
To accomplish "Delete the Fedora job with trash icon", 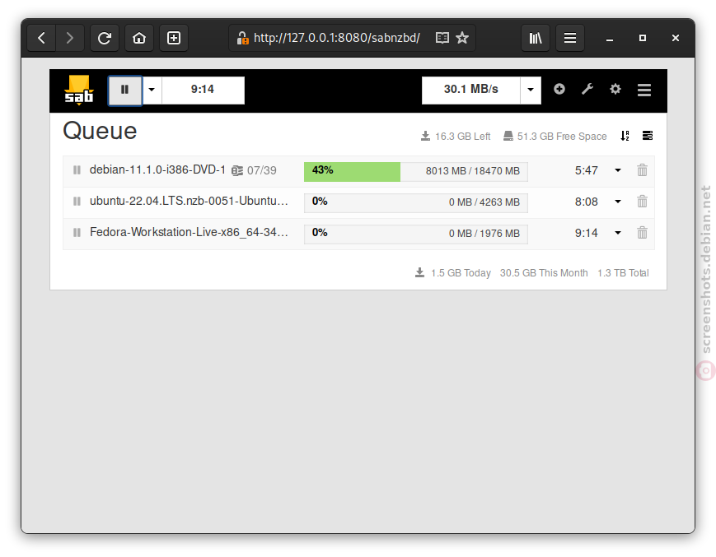I will [642, 233].
